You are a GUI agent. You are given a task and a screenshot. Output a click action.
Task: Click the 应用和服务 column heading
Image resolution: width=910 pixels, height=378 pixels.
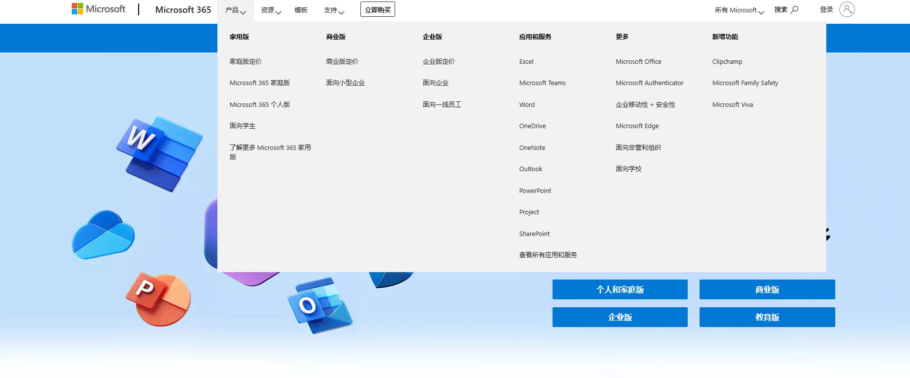(535, 37)
